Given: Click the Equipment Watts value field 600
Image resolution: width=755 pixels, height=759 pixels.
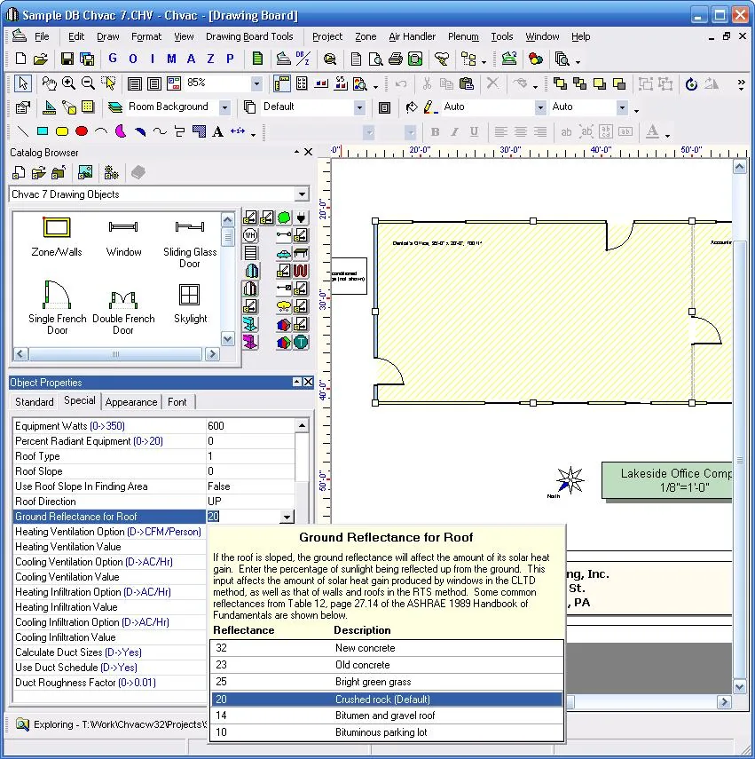Looking at the screenshot, I should (250, 426).
